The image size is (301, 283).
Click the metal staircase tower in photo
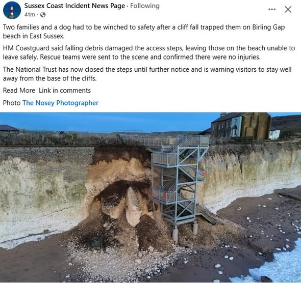(180, 184)
